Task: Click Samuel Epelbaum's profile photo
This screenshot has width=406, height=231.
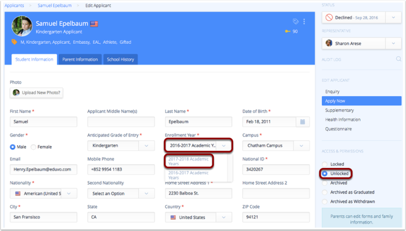Action: (22, 27)
